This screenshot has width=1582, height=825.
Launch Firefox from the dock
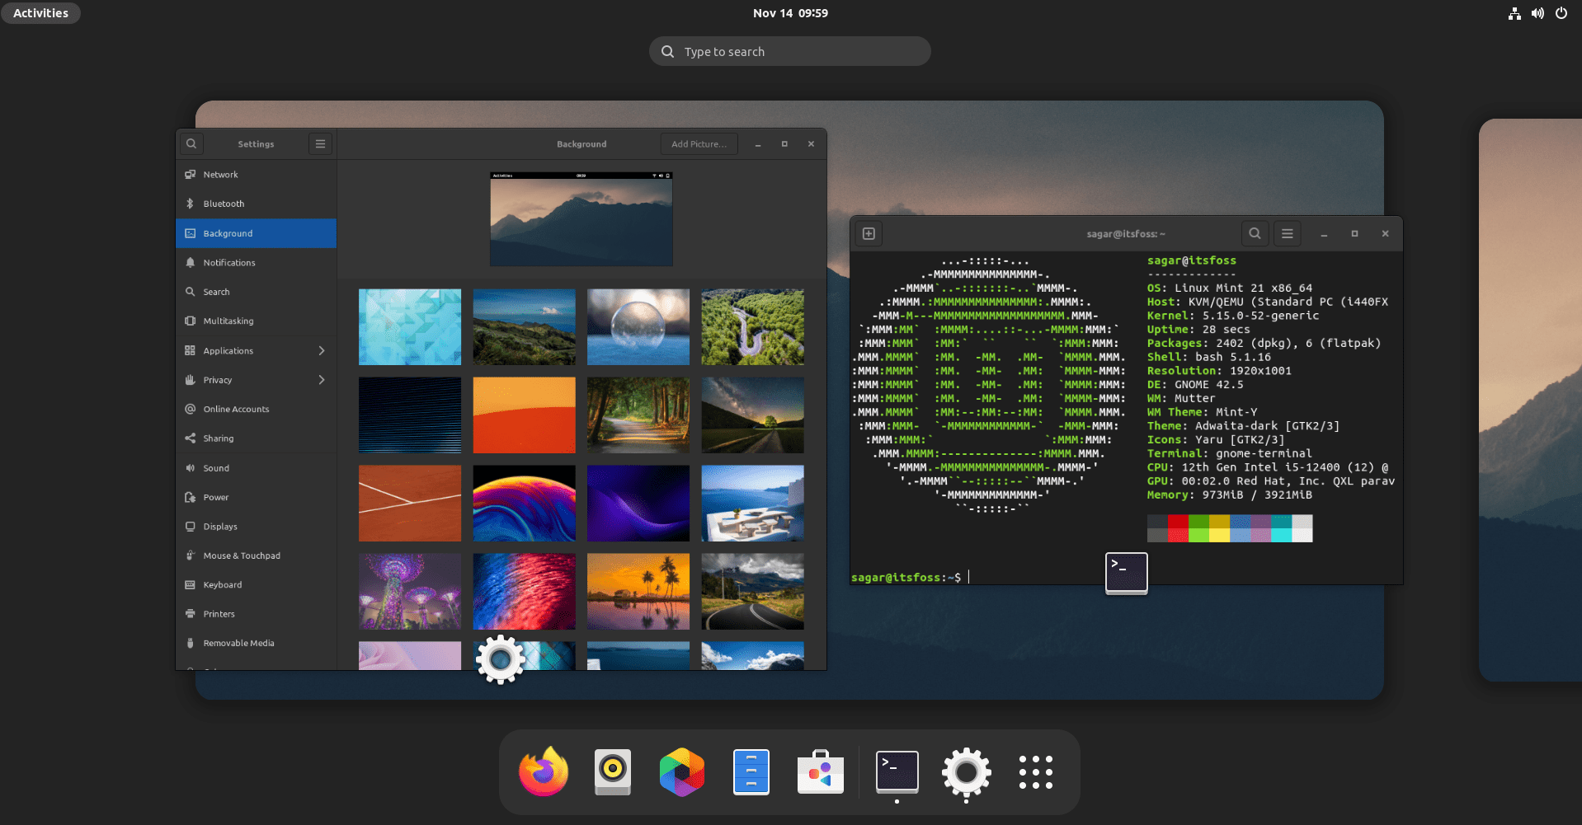pos(543,772)
